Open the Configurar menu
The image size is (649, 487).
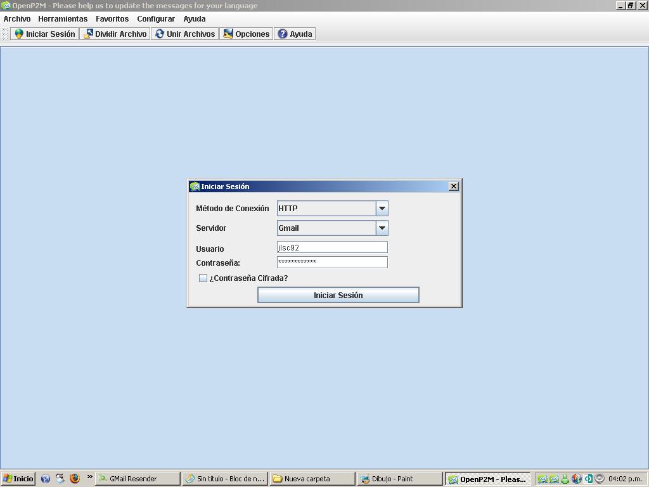(x=156, y=19)
